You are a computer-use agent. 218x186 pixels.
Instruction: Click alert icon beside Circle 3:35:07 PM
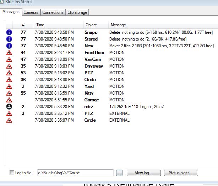tap(9, 120)
